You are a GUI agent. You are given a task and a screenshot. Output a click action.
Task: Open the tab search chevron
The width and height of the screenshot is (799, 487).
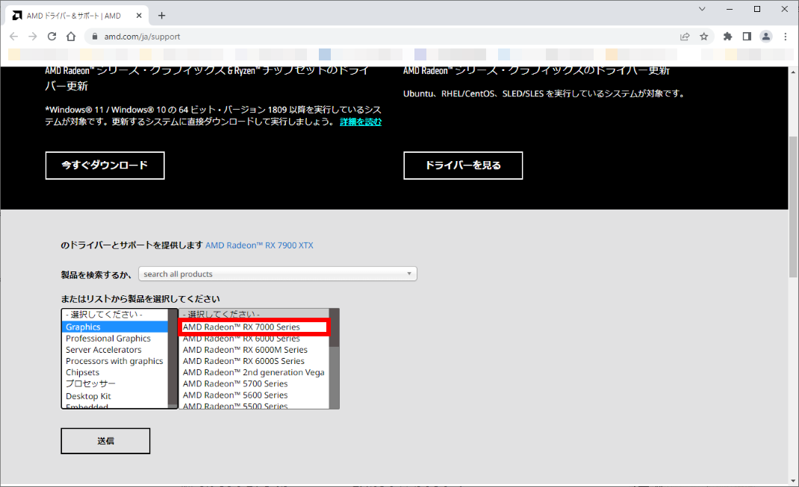[x=702, y=9]
